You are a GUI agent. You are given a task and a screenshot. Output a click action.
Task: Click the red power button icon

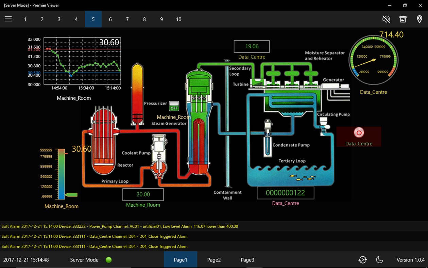tap(359, 132)
